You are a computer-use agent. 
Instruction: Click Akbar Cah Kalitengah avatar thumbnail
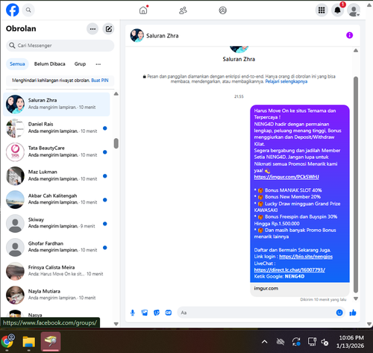pos(15,200)
